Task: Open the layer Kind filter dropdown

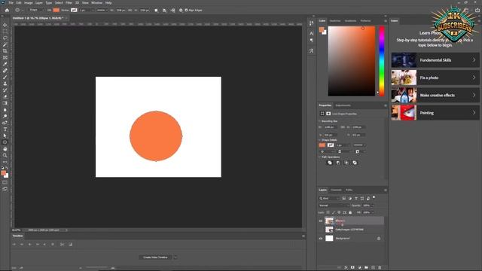Action: [x=329, y=199]
